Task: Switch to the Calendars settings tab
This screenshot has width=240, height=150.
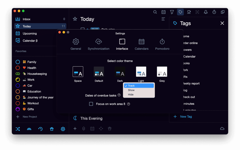Action: pos(141,44)
